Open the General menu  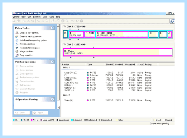(x=16, y=17)
